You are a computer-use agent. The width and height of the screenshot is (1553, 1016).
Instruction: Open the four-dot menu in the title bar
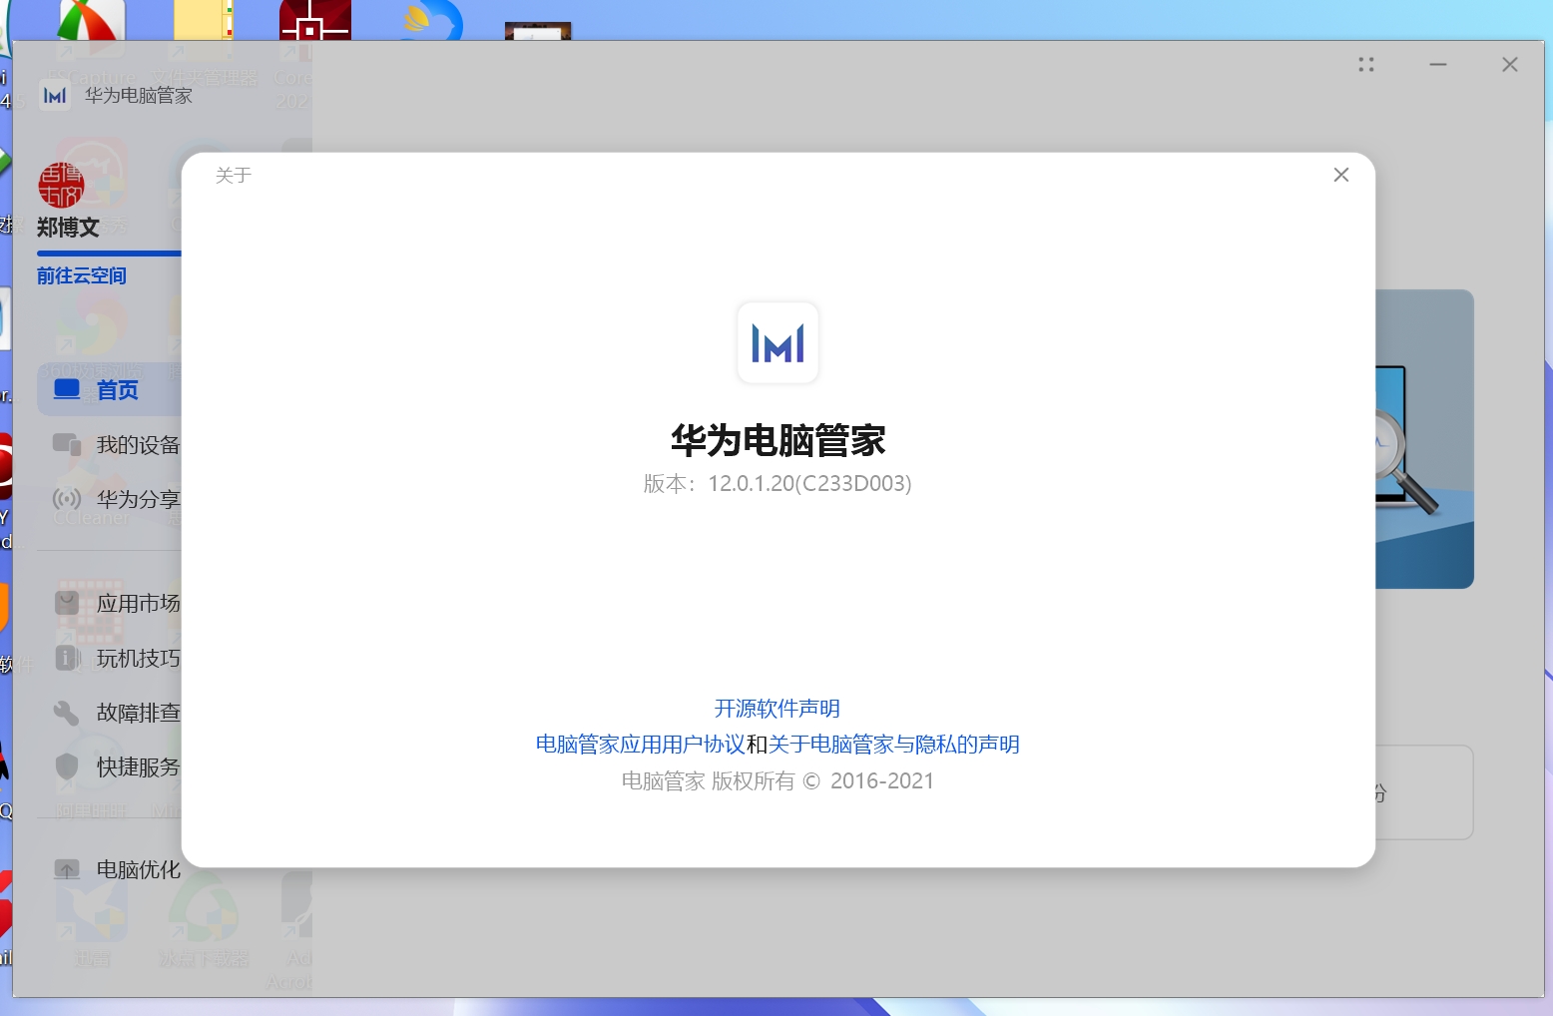tap(1366, 65)
